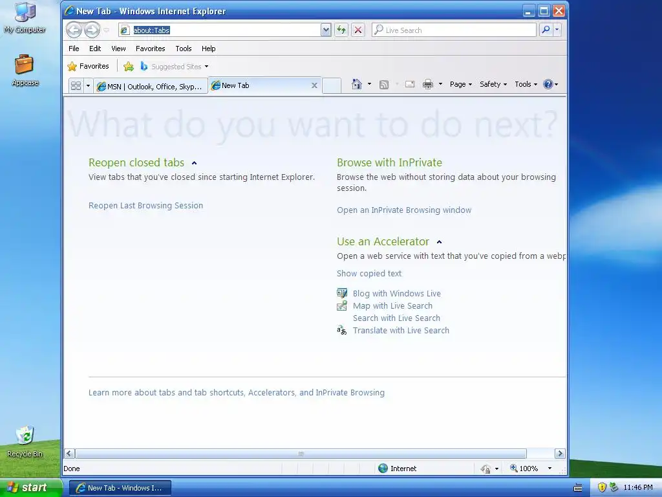The image size is (662, 497).
Task: Switch to the MSN Outlook tab
Action: [150, 86]
